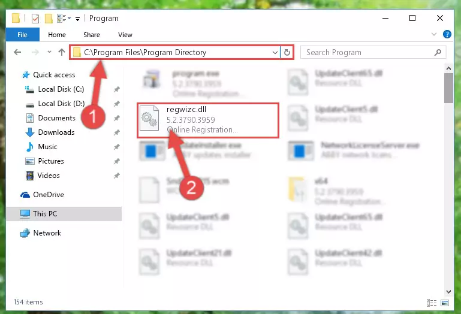Select This PC in navigation pane
The height and width of the screenshot is (314, 461).
click(64, 214)
